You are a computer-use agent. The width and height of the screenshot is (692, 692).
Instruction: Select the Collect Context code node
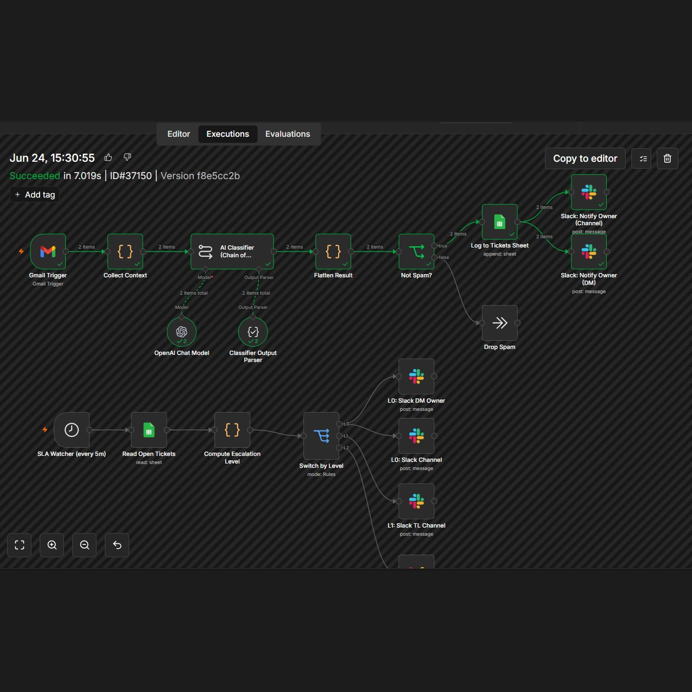pos(125,251)
